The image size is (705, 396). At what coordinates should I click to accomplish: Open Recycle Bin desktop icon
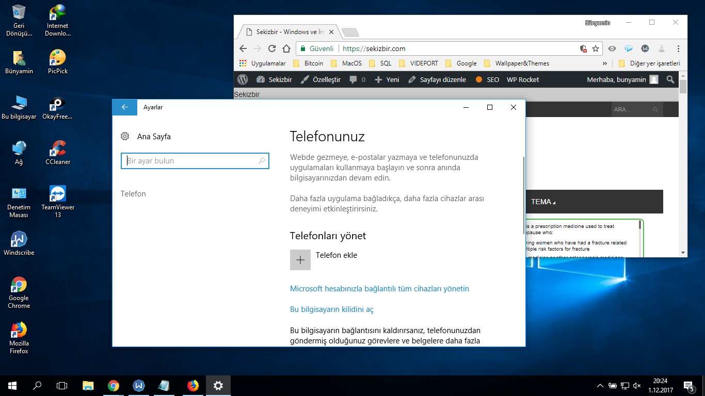point(19,21)
